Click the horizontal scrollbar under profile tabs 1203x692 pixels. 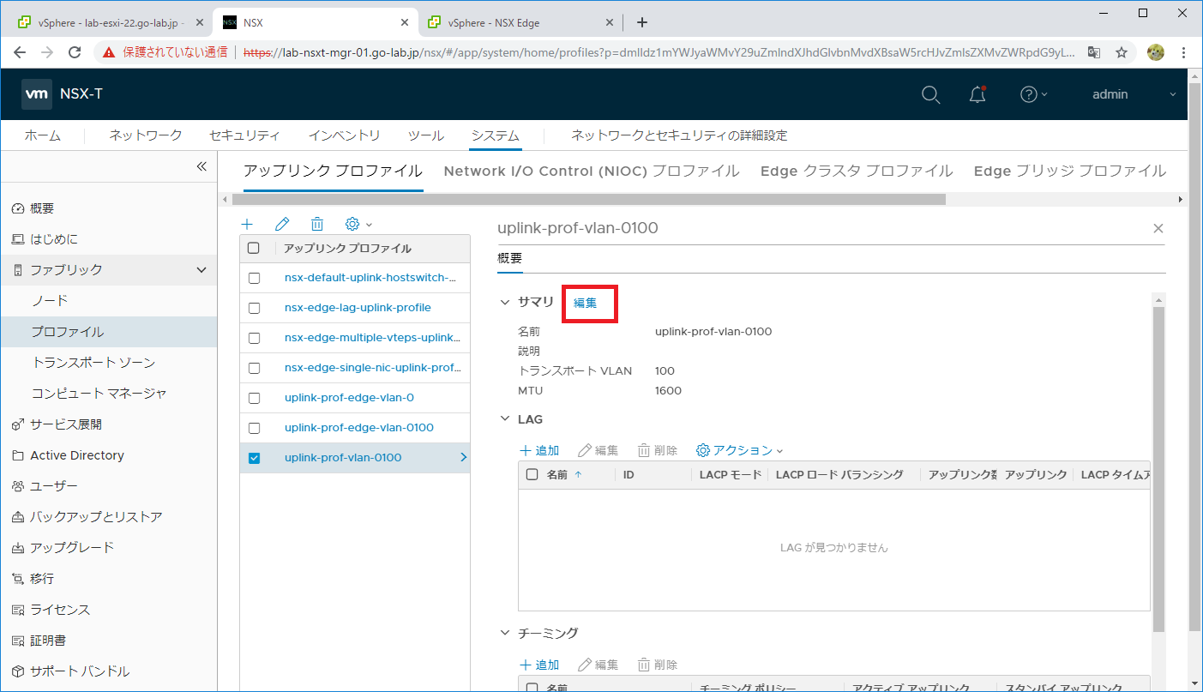coord(588,199)
